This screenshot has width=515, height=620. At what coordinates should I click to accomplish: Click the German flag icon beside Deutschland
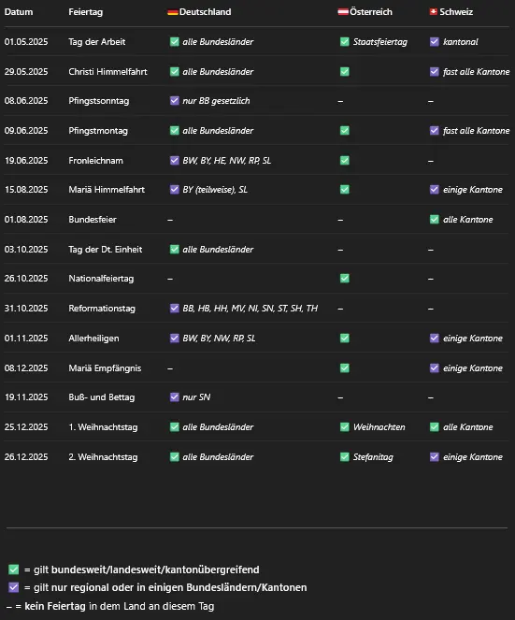172,12
